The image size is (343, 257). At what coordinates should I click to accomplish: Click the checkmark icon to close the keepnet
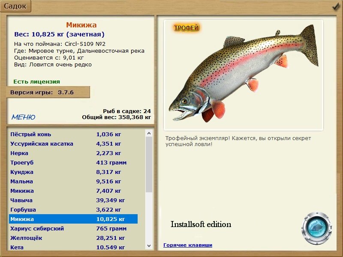pos(336,6)
